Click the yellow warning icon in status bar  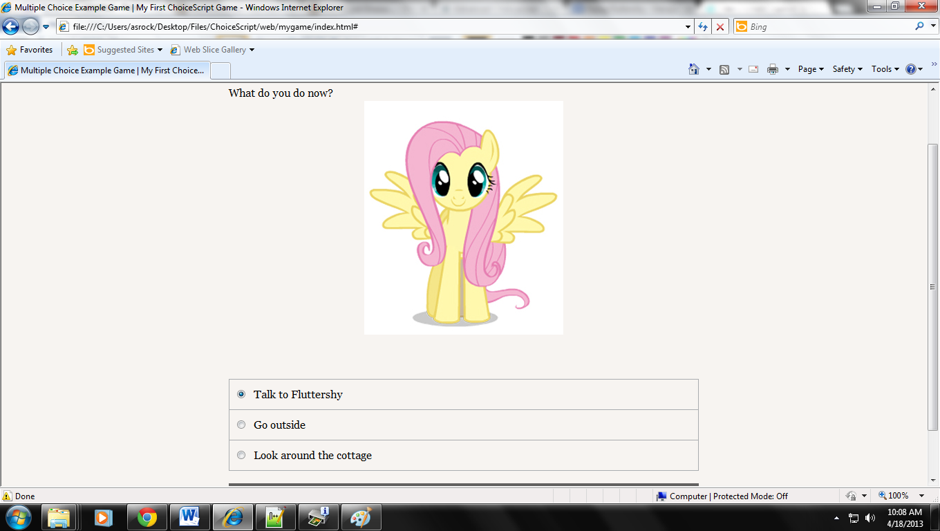tap(7, 496)
